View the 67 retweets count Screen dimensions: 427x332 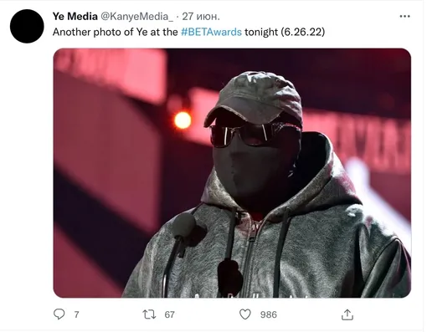(x=169, y=314)
